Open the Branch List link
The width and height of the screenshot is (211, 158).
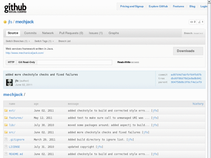point(64,41)
